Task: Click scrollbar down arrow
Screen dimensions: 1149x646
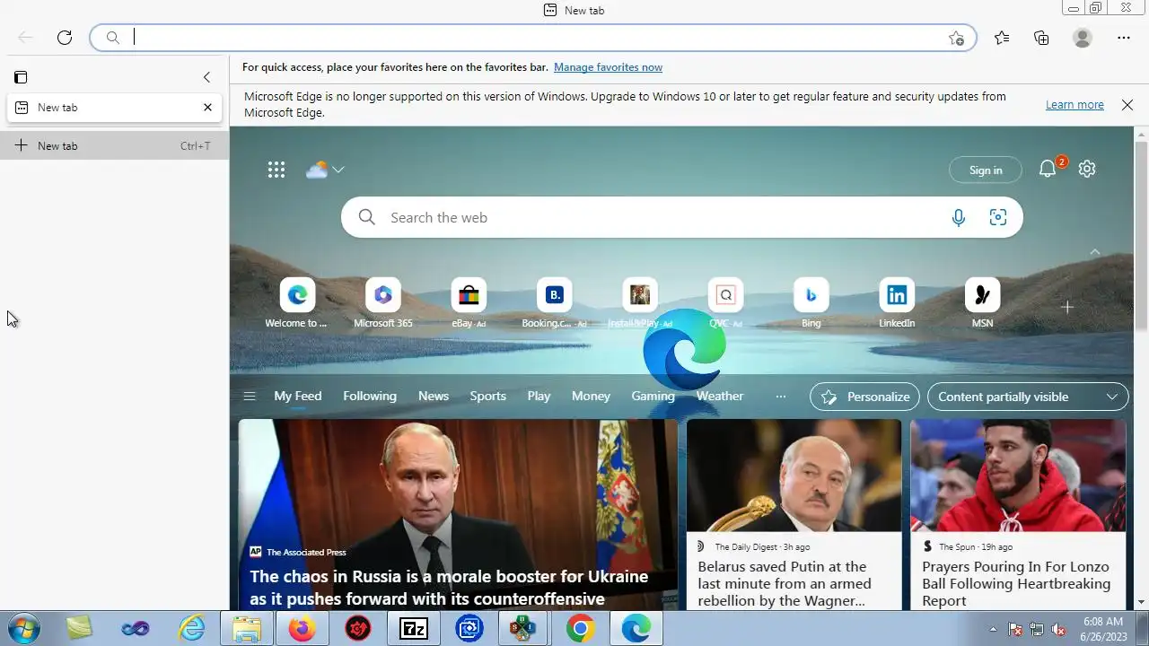Action: click(1142, 602)
